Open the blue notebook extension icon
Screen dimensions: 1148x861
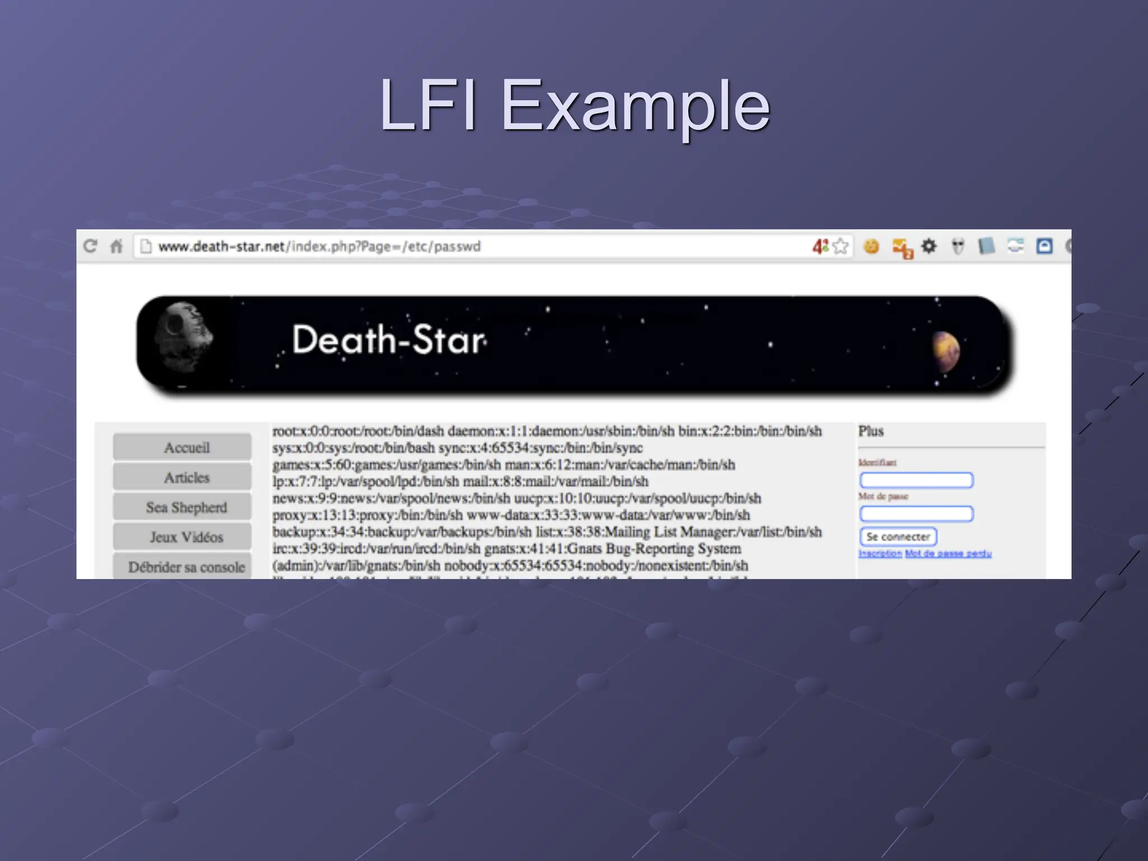click(x=987, y=246)
